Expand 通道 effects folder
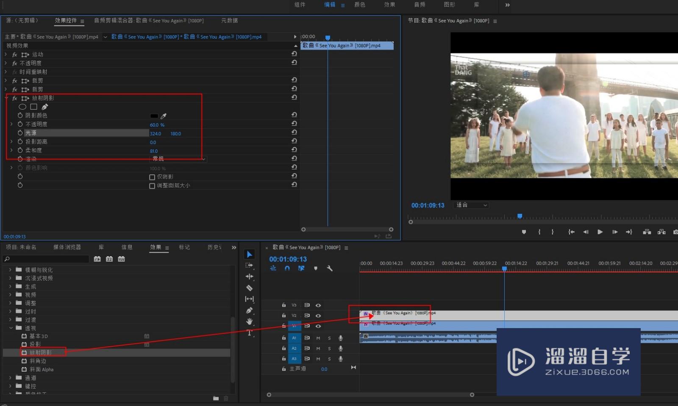Screen dimensions: 678x406 pos(10,378)
